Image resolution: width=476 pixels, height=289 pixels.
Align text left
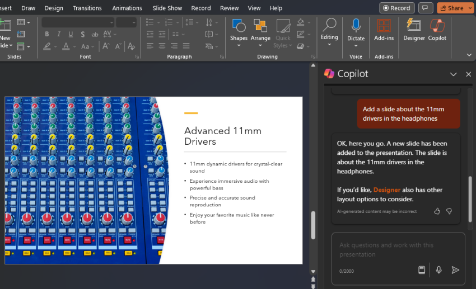point(150,46)
